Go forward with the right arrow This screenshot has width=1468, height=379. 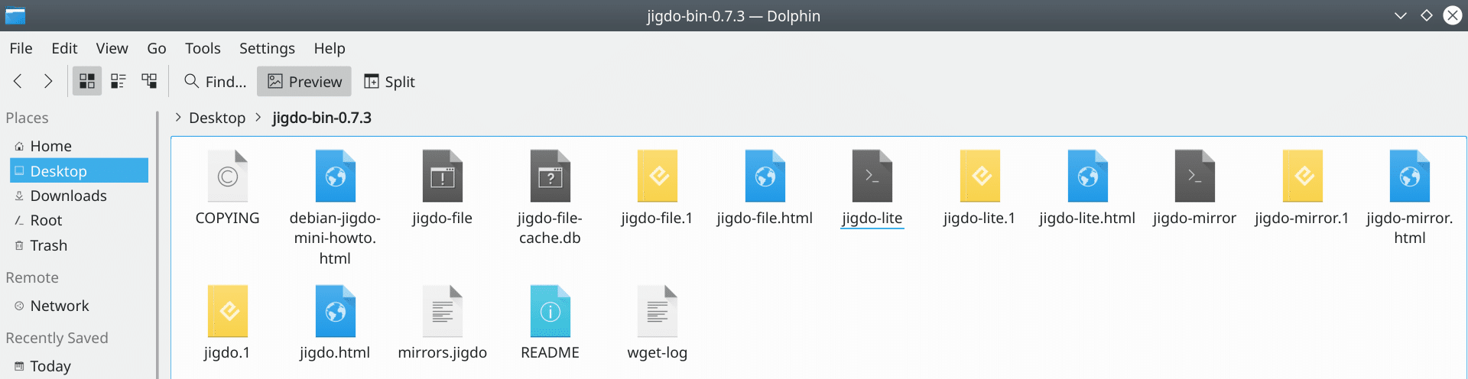click(48, 81)
